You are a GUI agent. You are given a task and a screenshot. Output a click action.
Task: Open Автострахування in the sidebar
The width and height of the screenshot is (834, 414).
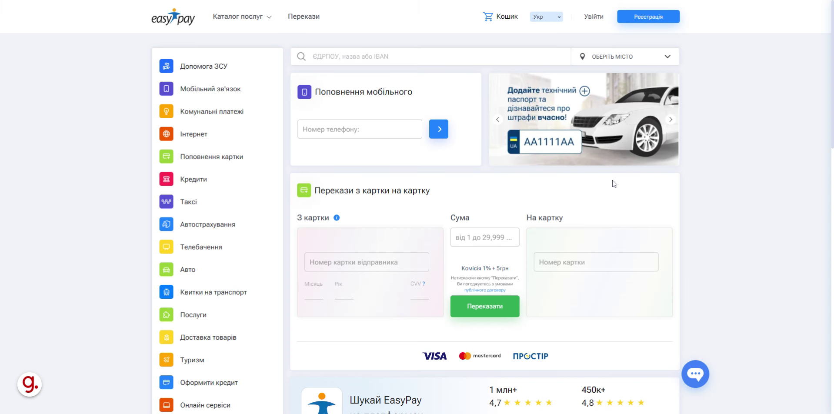[207, 224]
